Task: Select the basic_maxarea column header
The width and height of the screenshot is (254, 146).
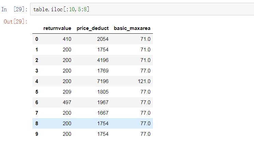Action: (132, 28)
